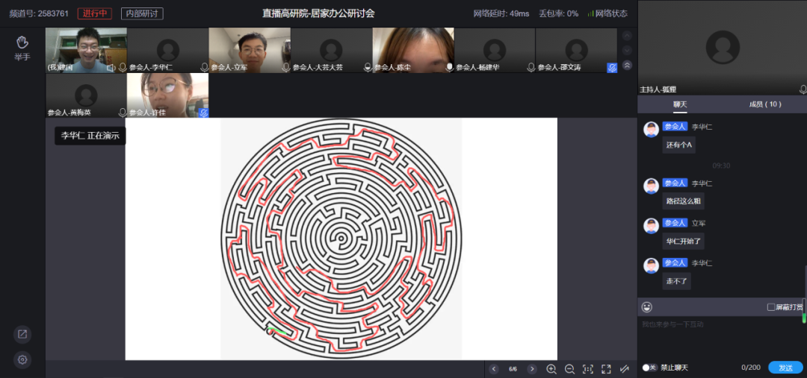This screenshot has width=807, height=378.
Task: Click the raise hand (举手) icon
Action: 22,42
